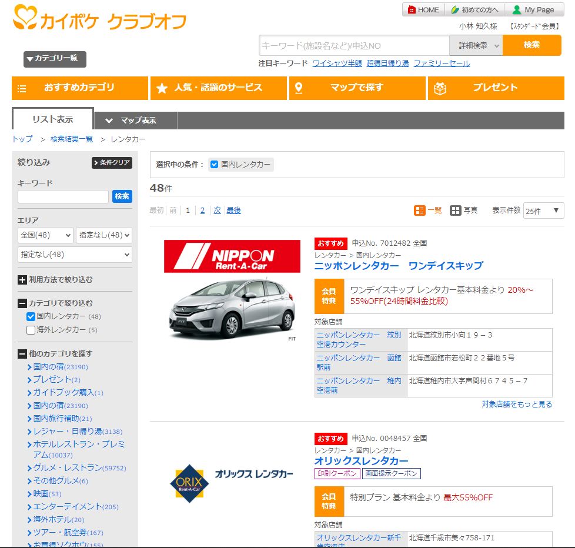
Task: Open ガイドブック購入(1) category link
Action: point(68,392)
